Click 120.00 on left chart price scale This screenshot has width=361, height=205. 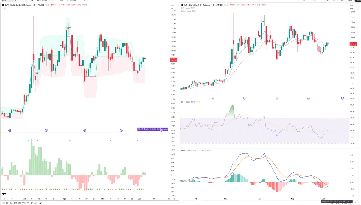(173, 15)
